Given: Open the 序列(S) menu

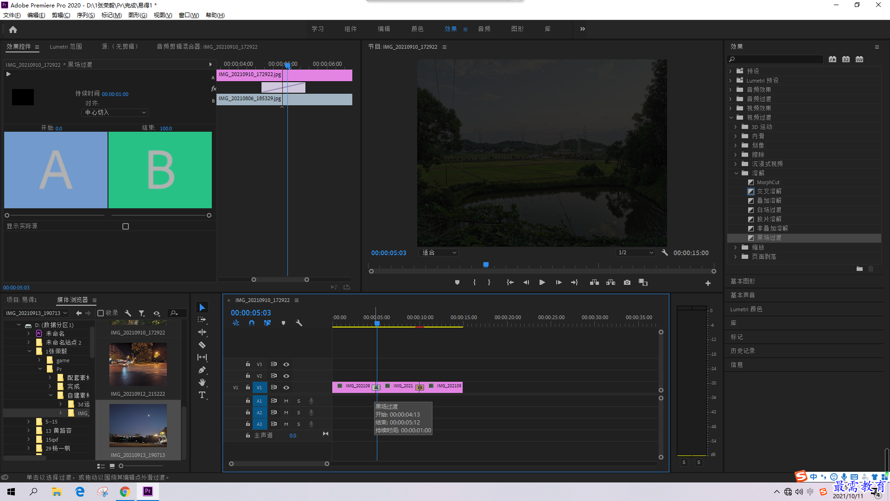Looking at the screenshot, I should [x=86, y=15].
